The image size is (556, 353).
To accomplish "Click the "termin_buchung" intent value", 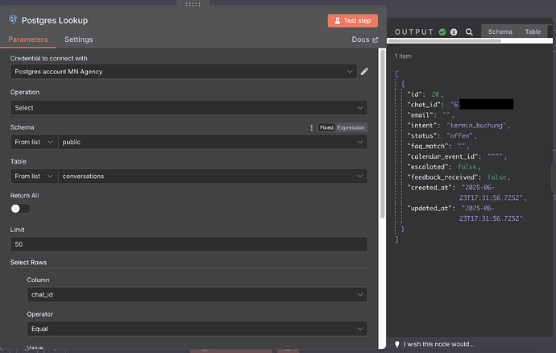I will click(x=476, y=125).
